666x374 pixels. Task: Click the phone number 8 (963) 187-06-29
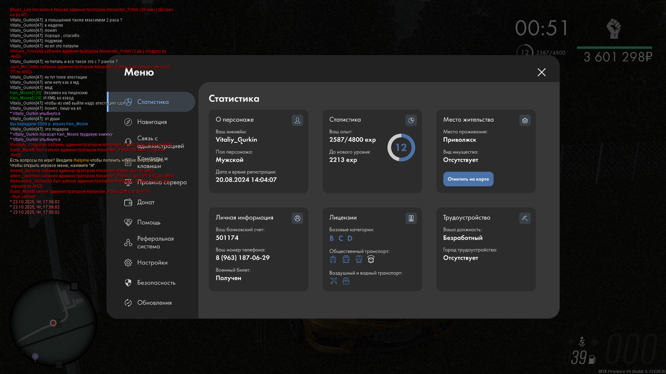tap(242, 258)
